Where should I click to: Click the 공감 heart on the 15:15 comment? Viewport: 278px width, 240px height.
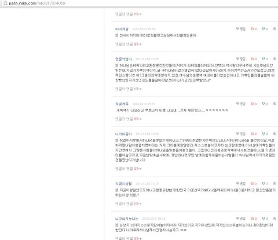(x=240, y=183)
